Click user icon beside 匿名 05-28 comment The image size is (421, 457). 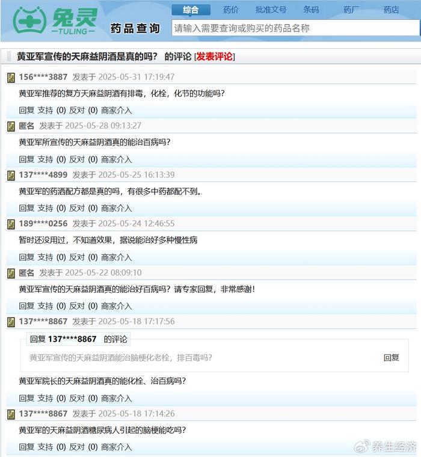pyautogui.click(x=11, y=126)
